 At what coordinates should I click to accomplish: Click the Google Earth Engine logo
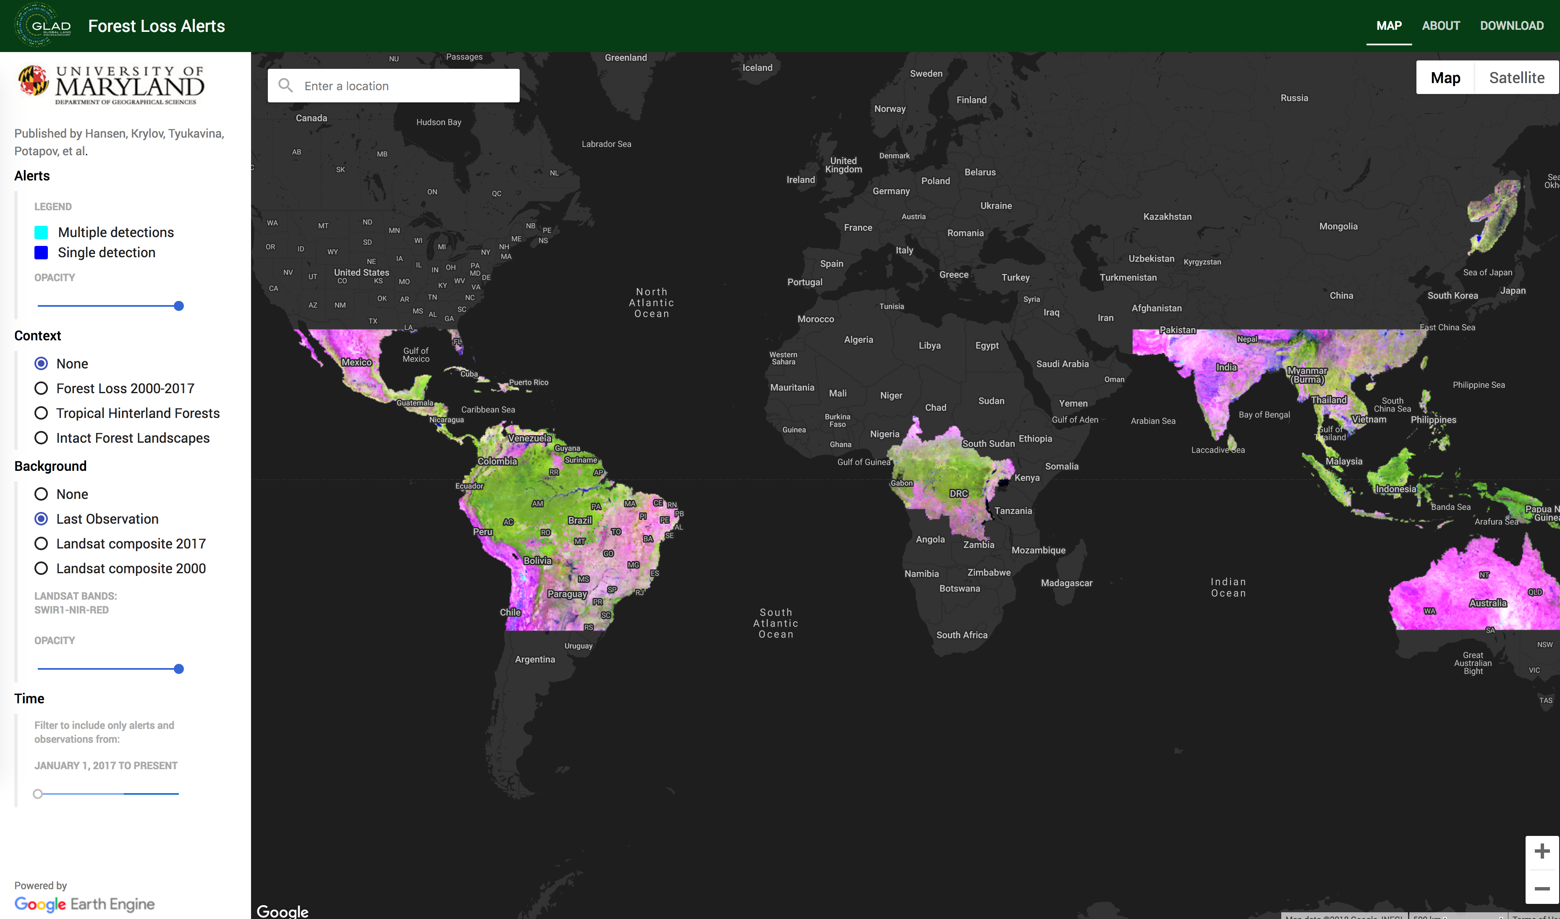[84, 903]
